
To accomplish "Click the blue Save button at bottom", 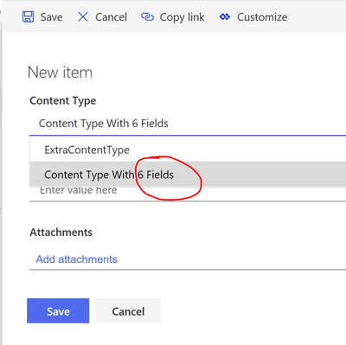I will pyautogui.click(x=58, y=310).
